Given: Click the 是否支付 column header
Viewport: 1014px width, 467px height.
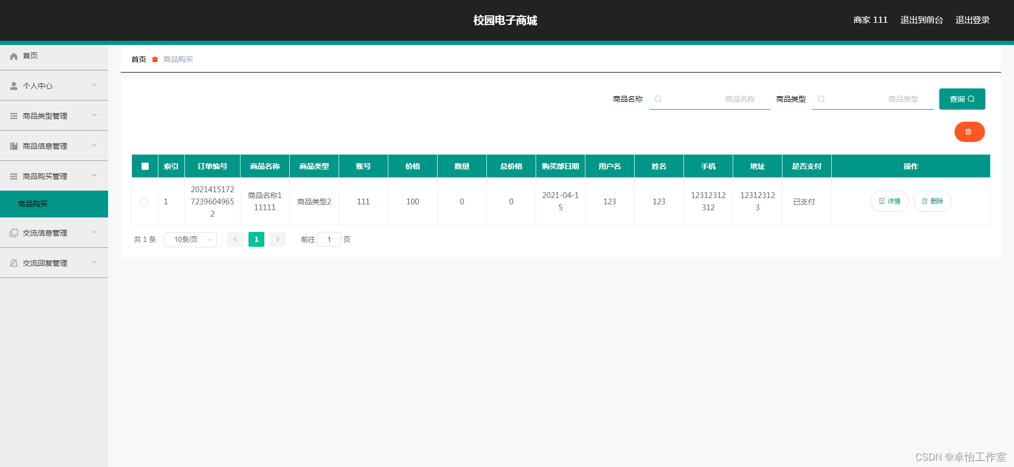Looking at the screenshot, I should click(807, 166).
